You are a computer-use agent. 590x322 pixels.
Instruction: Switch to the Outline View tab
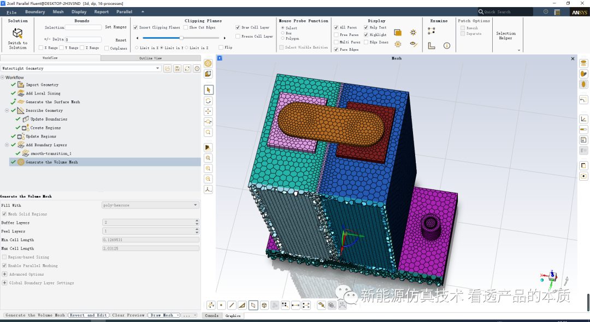(x=150, y=58)
